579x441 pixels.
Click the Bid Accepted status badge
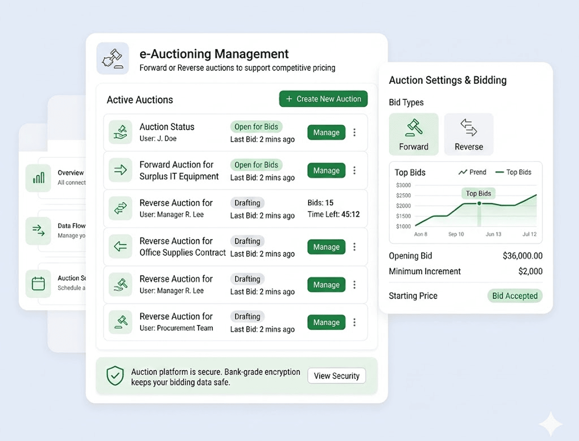pyautogui.click(x=515, y=296)
